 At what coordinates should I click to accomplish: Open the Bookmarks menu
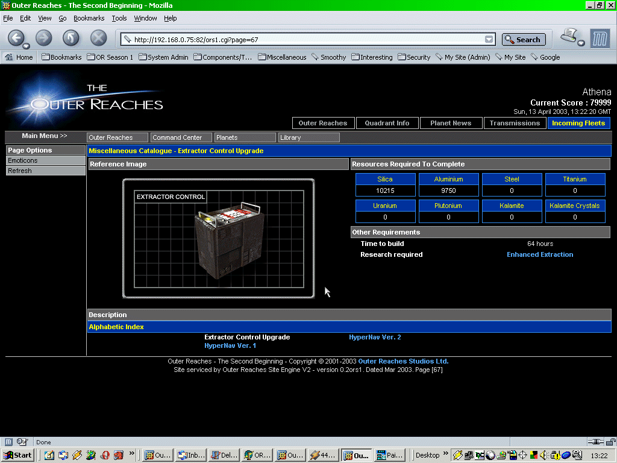(89, 18)
